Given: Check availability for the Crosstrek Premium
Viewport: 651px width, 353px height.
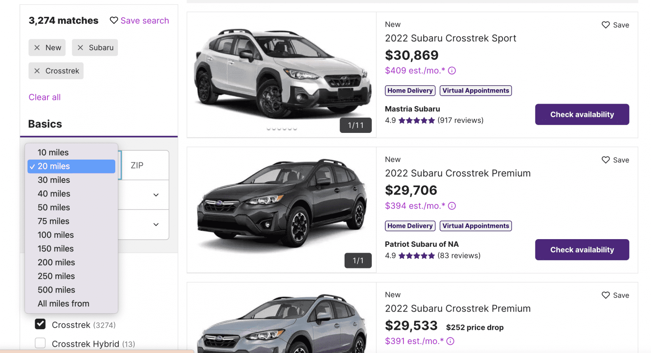Looking at the screenshot, I should [581, 250].
